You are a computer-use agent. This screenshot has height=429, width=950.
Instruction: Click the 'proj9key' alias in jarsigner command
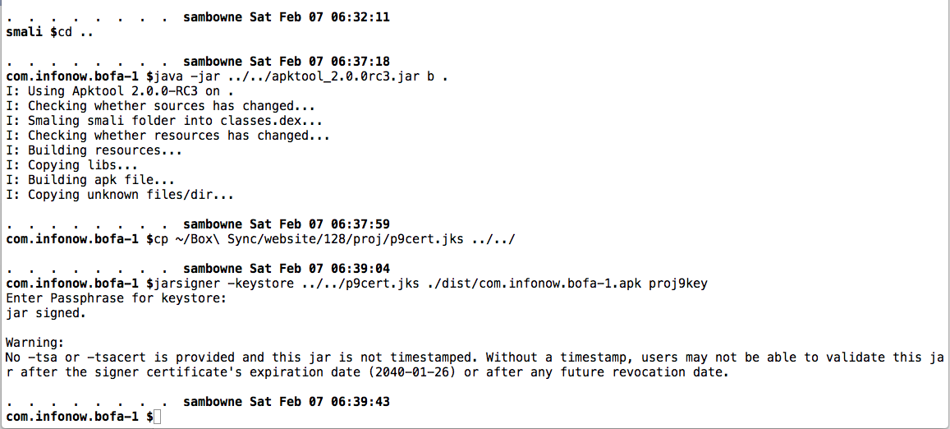[x=678, y=284]
